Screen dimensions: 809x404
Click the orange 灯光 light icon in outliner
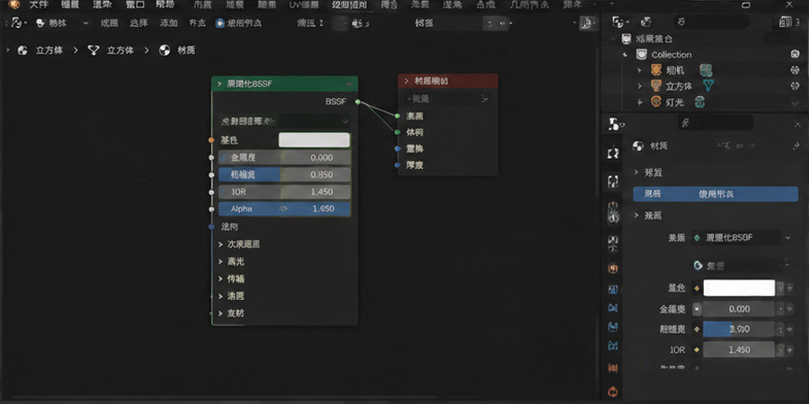click(656, 102)
